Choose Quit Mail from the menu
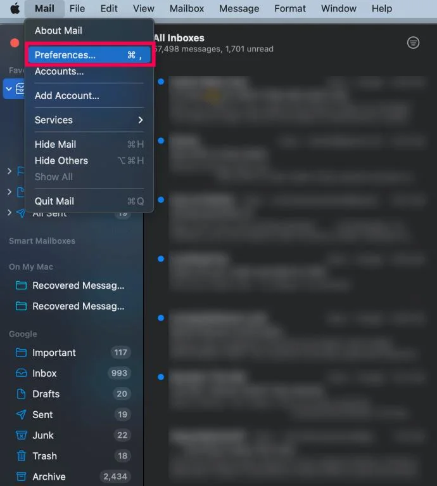Screen dimensions: 437x486 (x=89, y=201)
